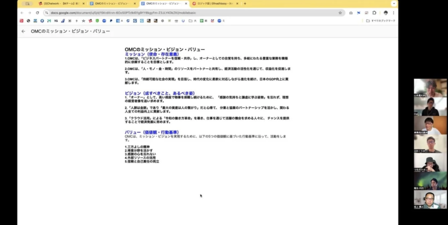448x225 pixels.
Task: Select the aurora background participant video
Action: [430, 180]
